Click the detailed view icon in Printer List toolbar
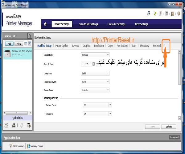Screen dimensions: 185x154 tap(30, 44)
